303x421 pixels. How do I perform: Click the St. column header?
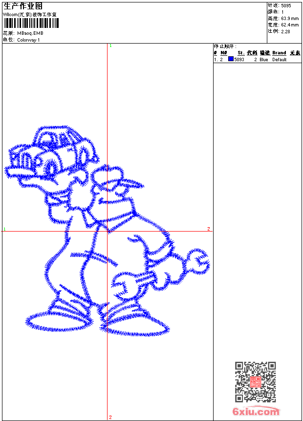(x=241, y=53)
